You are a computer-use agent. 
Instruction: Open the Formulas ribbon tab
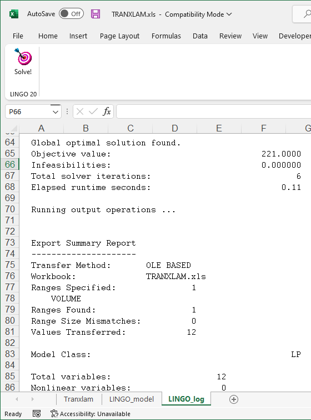point(166,36)
